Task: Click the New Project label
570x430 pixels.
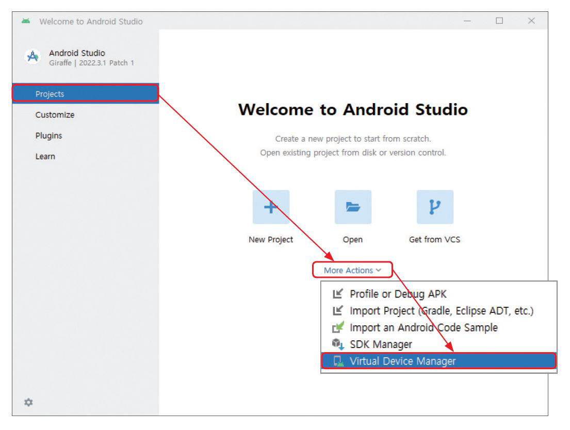Action: [271, 240]
